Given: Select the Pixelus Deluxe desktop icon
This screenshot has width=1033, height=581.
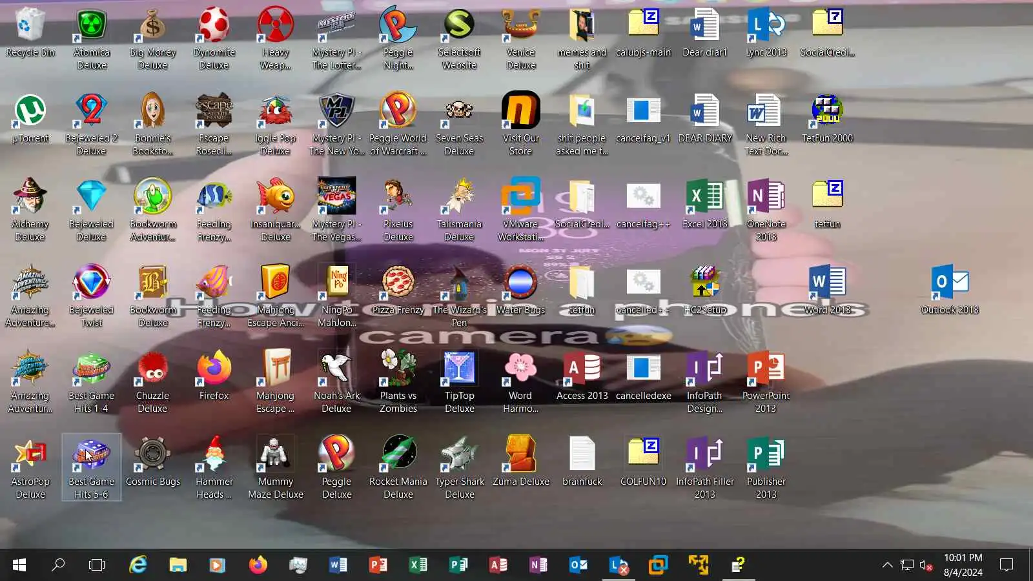Looking at the screenshot, I should click(x=398, y=210).
